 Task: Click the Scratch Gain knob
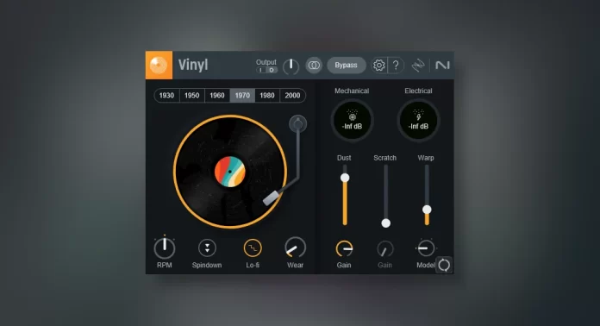point(385,249)
